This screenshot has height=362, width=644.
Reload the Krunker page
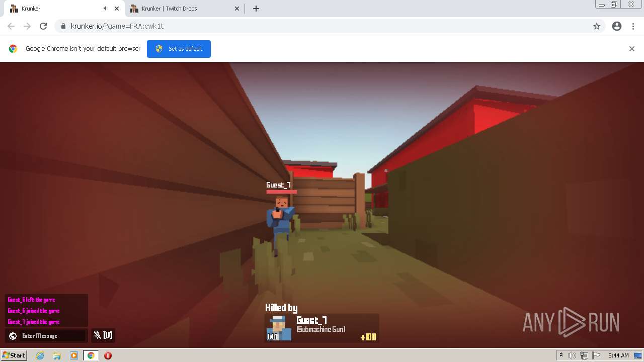tap(43, 26)
